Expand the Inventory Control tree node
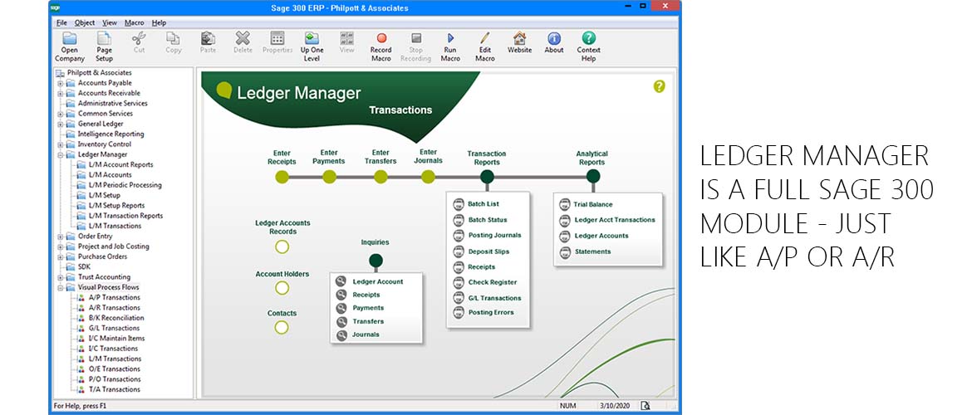The width and height of the screenshot is (972, 415). coord(60,144)
